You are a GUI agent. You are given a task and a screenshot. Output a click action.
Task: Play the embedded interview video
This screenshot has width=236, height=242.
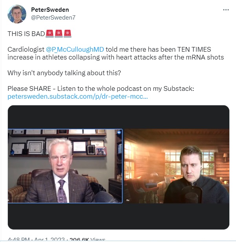pyautogui.click(x=119, y=167)
